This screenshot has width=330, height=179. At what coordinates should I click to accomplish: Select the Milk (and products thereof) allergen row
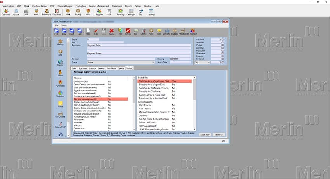(101, 99)
